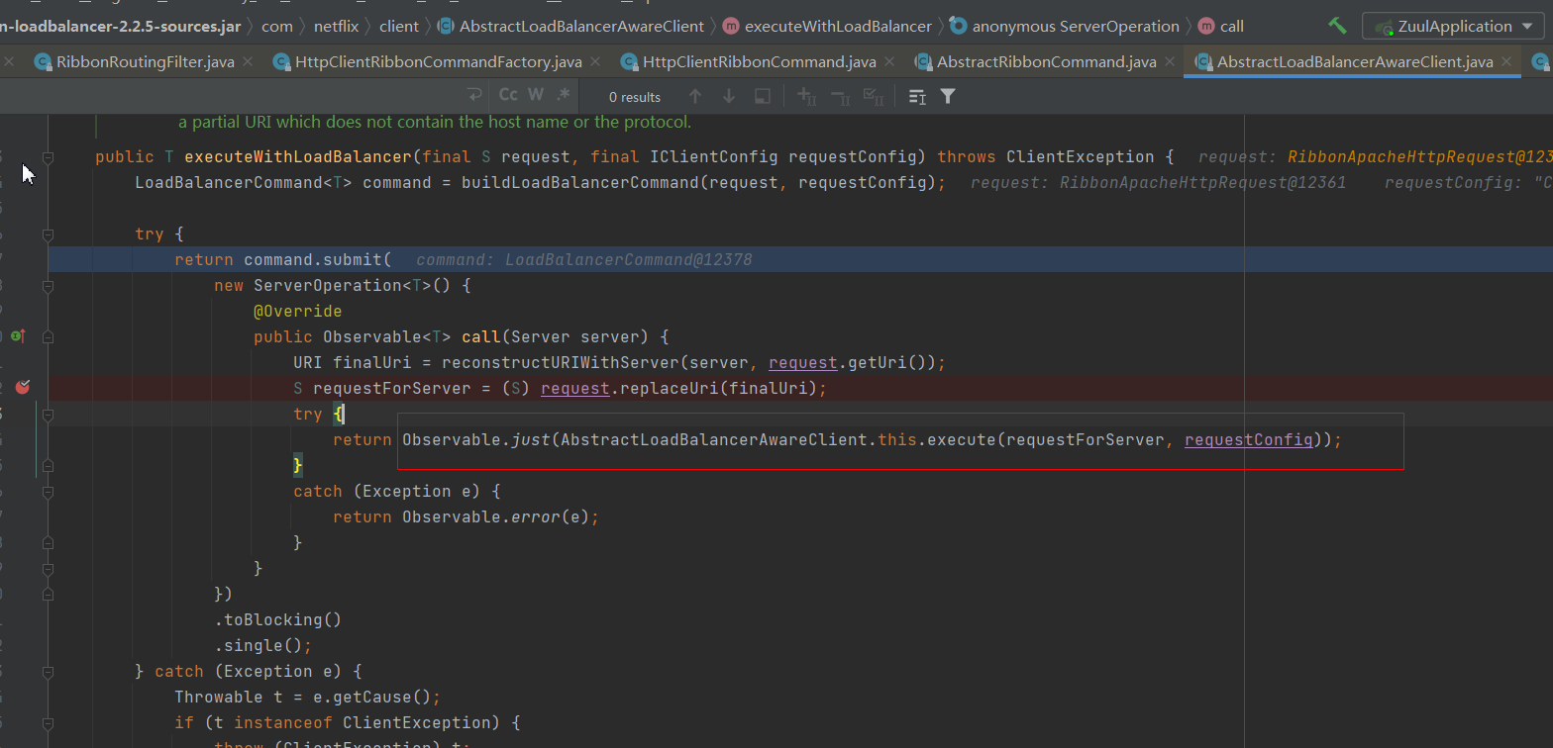This screenshot has width=1553, height=748.
Task: Click Open in Find window icon
Action: [763, 96]
